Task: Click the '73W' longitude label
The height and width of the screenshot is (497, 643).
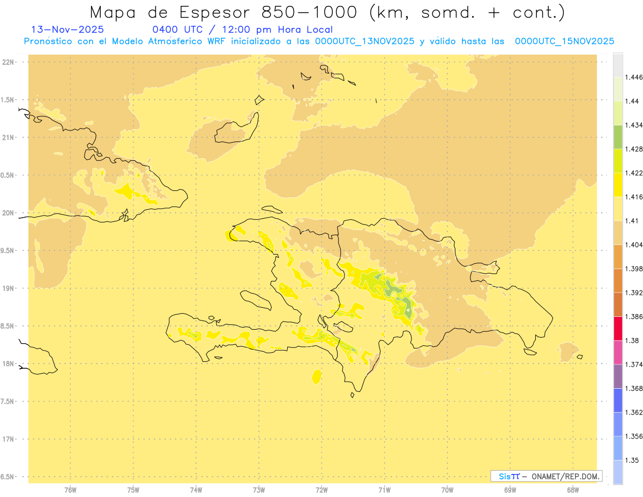Action: click(259, 489)
